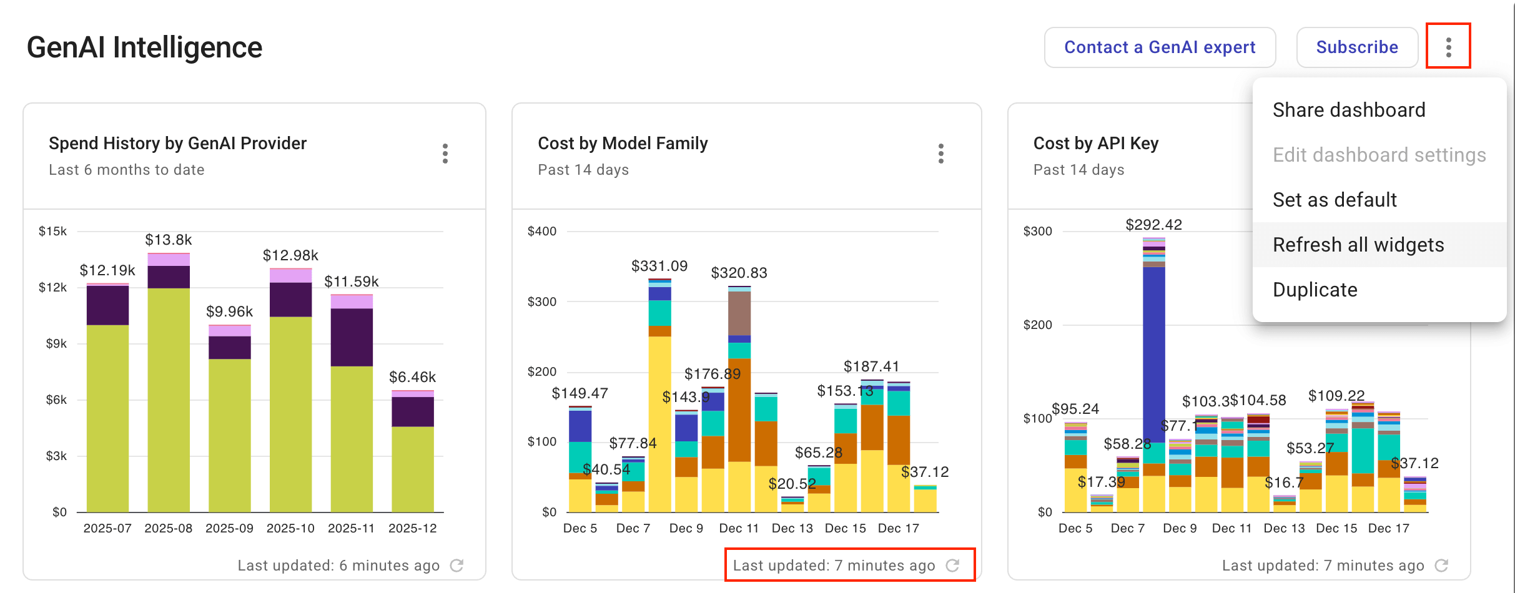Viewport: 1515px width, 593px height.
Task: Select "Set as default" menu option
Action: pos(1335,200)
